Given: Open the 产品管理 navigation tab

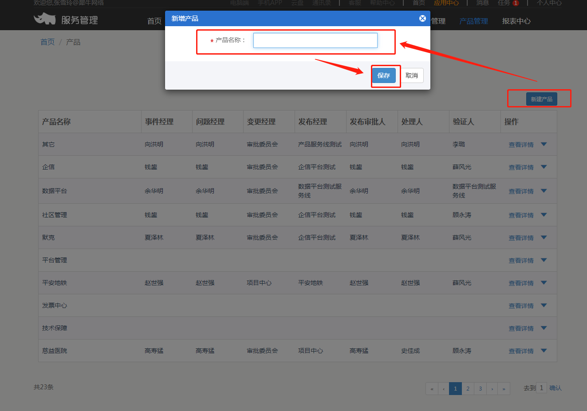Looking at the screenshot, I should click(473, 21).
